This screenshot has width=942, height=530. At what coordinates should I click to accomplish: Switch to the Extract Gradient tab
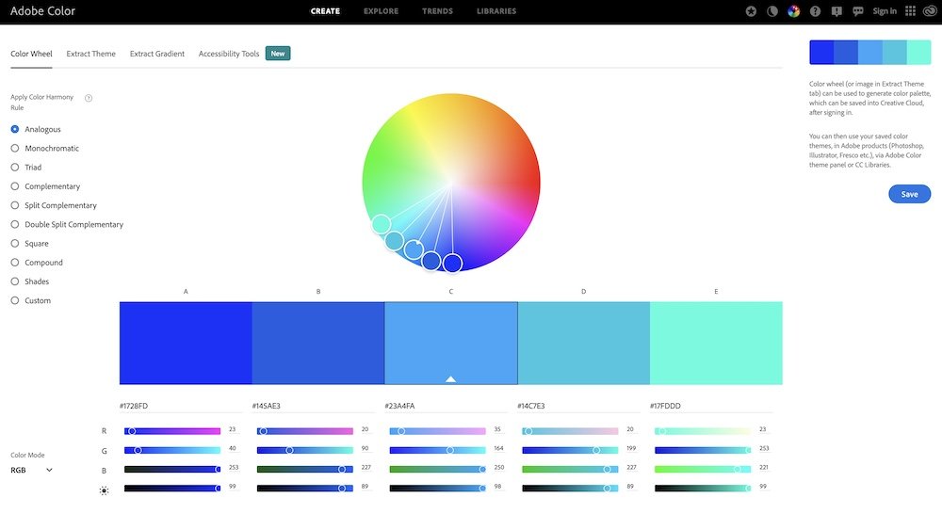point(156,54)
